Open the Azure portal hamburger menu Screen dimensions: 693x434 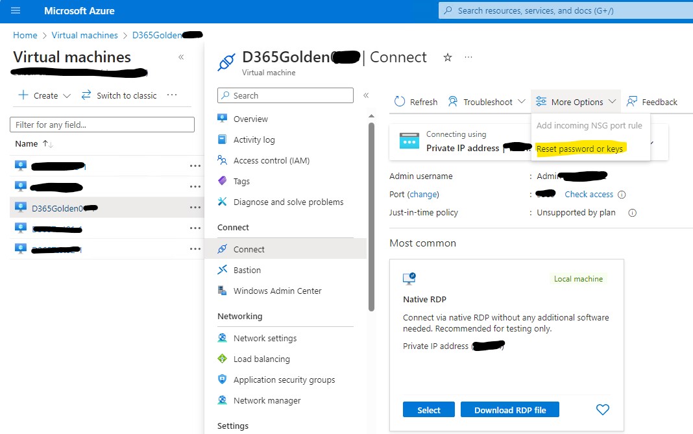tap(16, 10)
